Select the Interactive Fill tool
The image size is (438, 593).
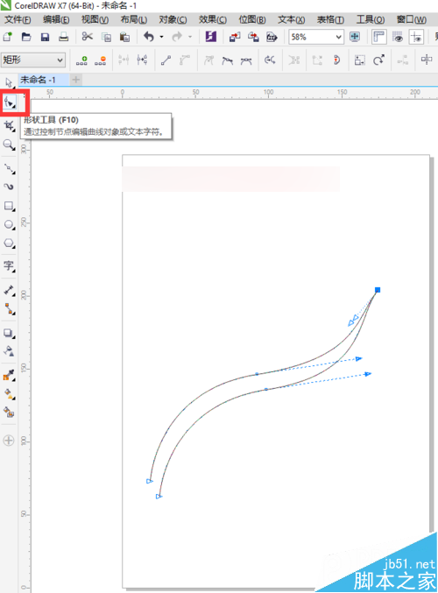(9, 393)
